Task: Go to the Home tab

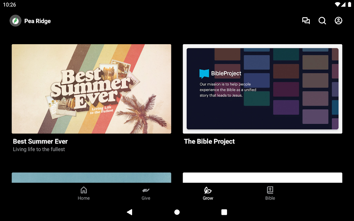Action: pos(84,193)
